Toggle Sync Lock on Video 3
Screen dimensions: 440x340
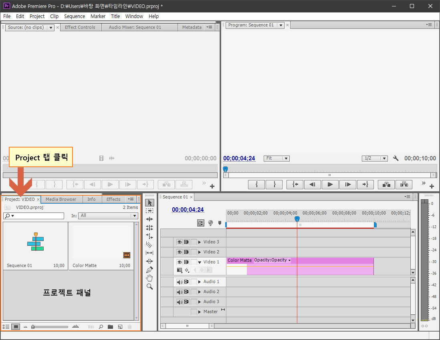pos(186,242)
